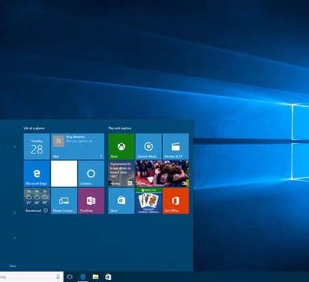This screenshot has width=309, height=282.
Task: Select the Play and explore group header
Action: click(x=120, y=128)
